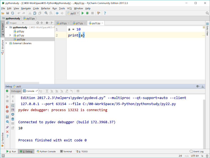The height and width of the screenshot is (158, 210).
Task: Open the Python Console tool window
Action: coord(46,151)
